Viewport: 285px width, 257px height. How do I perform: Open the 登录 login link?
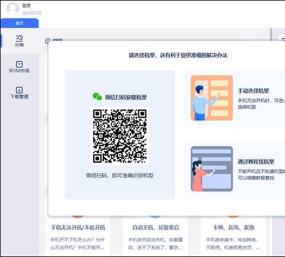pos(26,6)
